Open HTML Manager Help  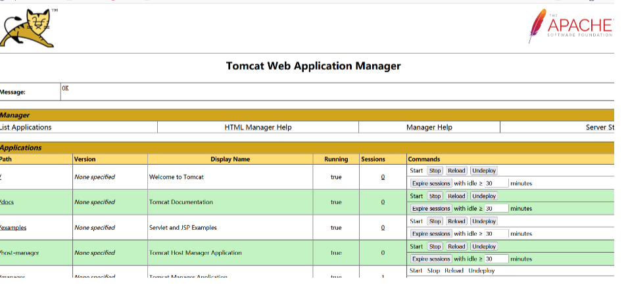tap(258, 127)
